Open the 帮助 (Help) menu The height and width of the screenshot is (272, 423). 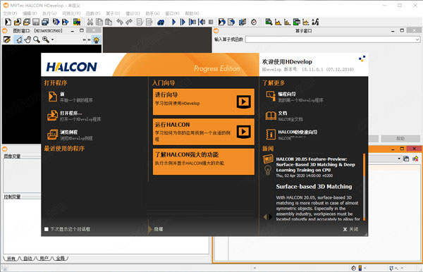click(x=192, y=13)
